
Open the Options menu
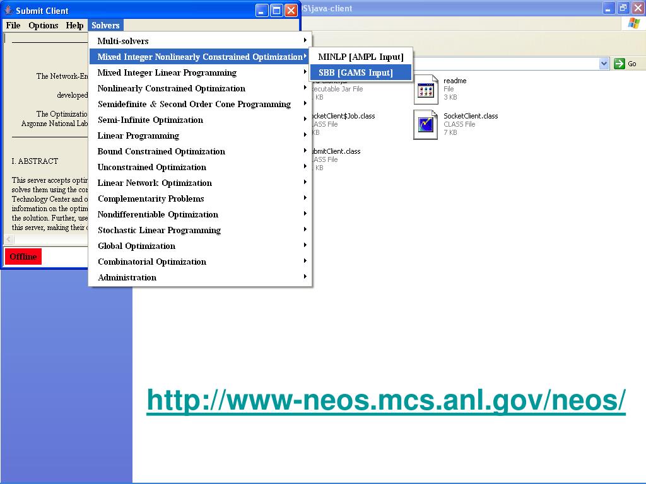click(44, 25)
